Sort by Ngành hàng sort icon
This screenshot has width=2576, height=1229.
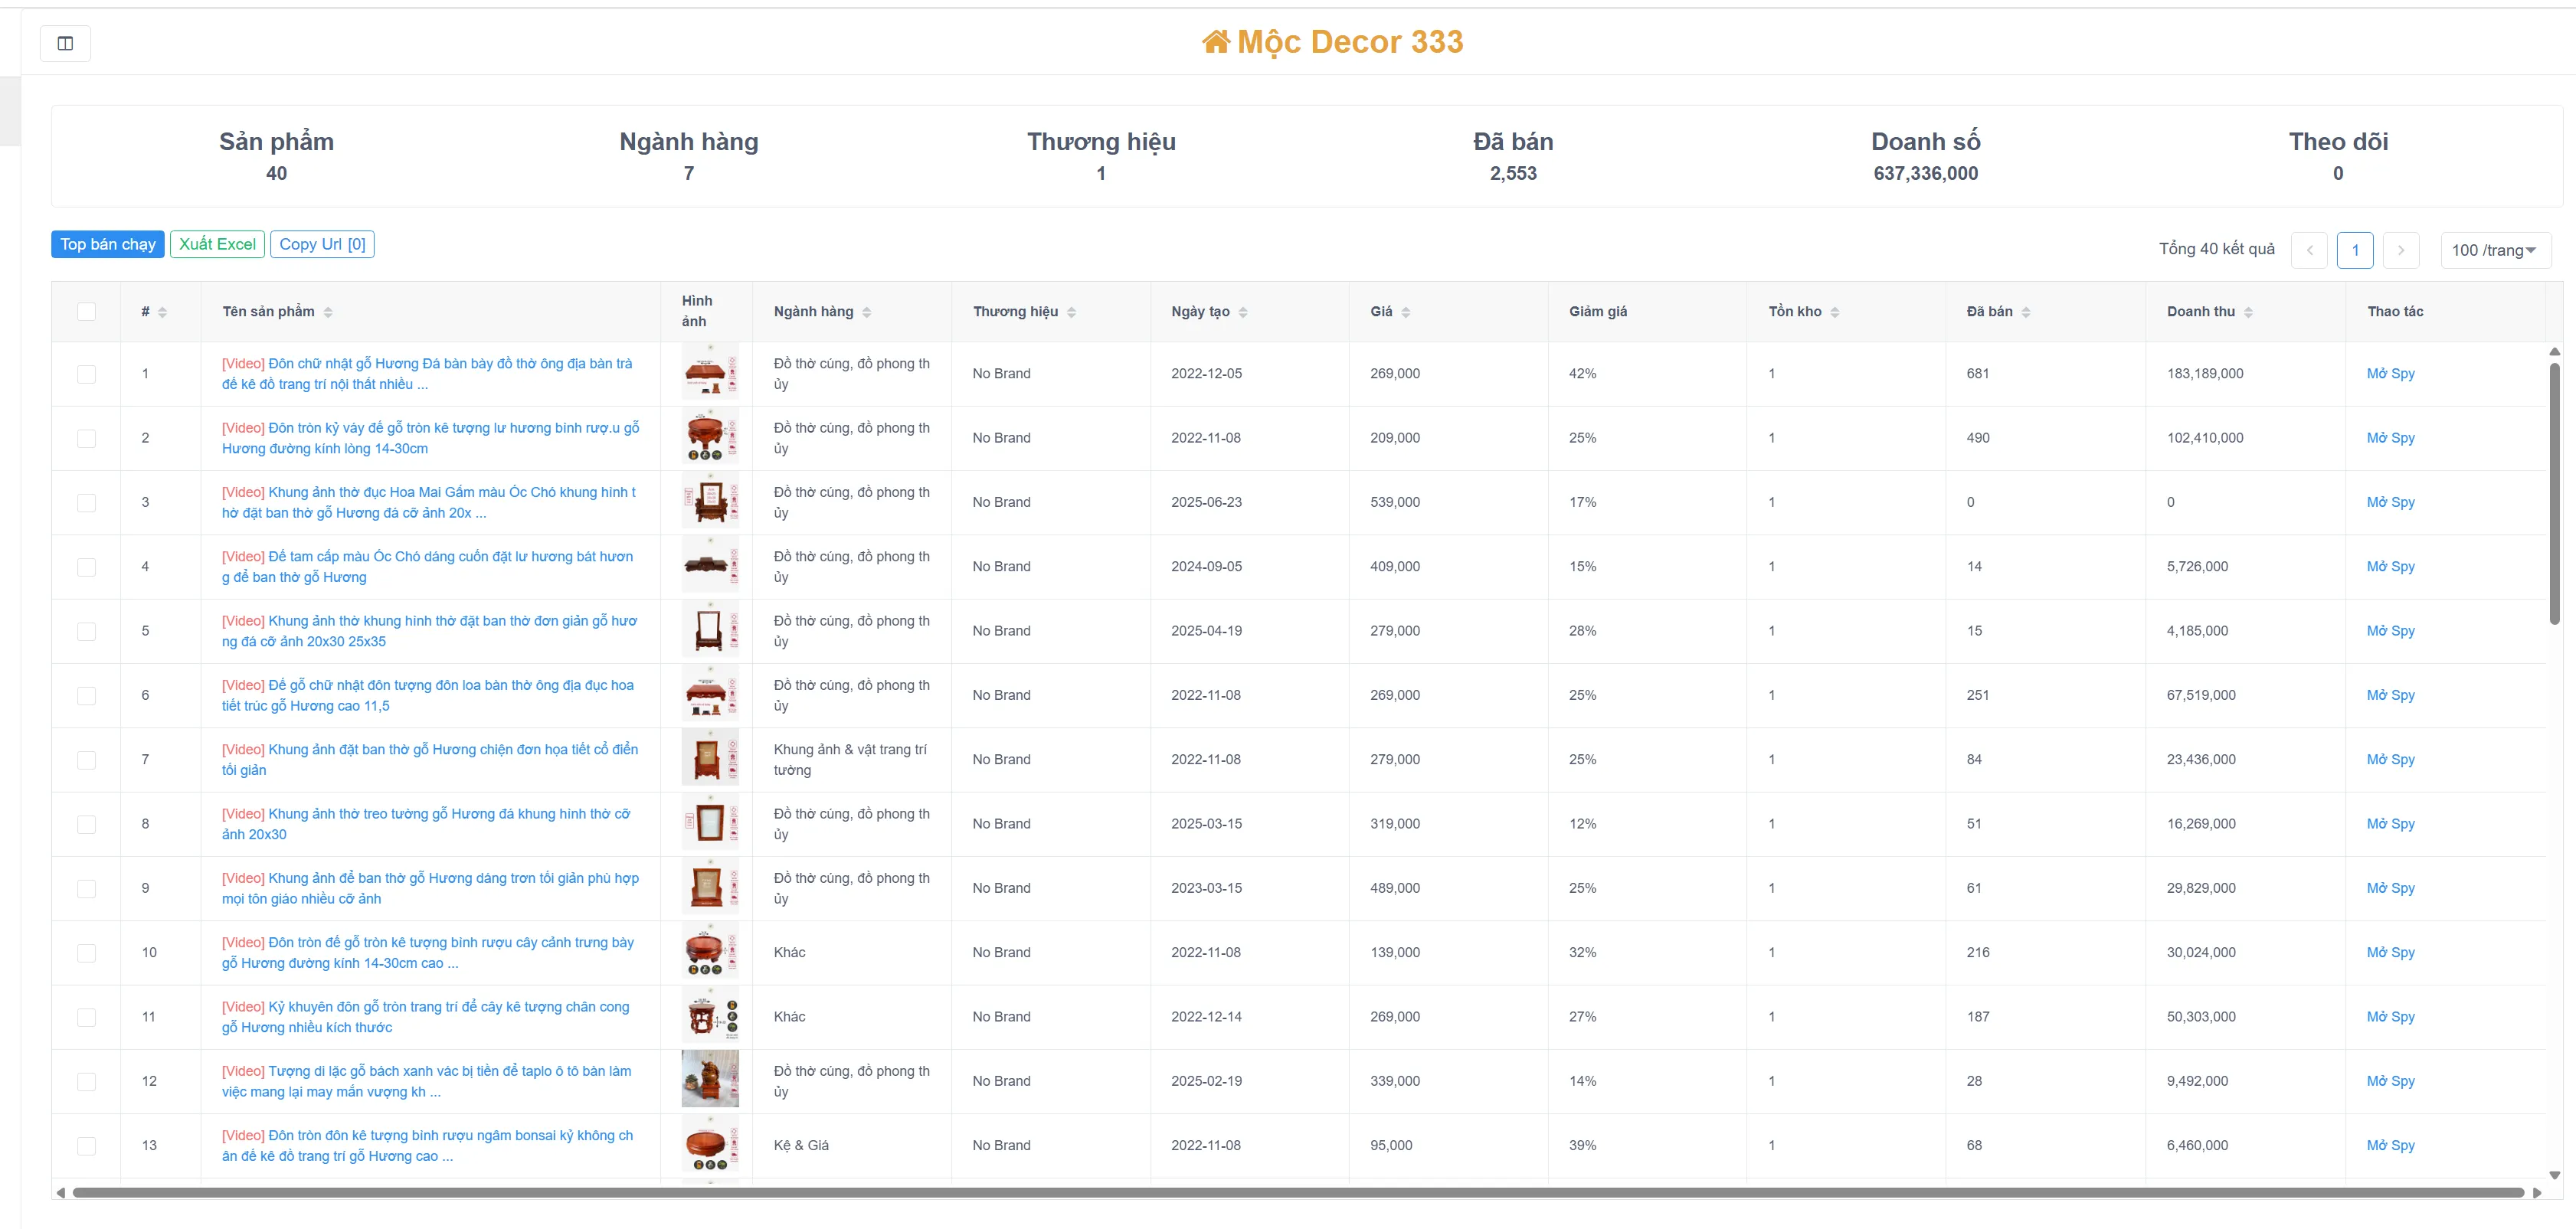pyautogui.click(x=866, y=312)
